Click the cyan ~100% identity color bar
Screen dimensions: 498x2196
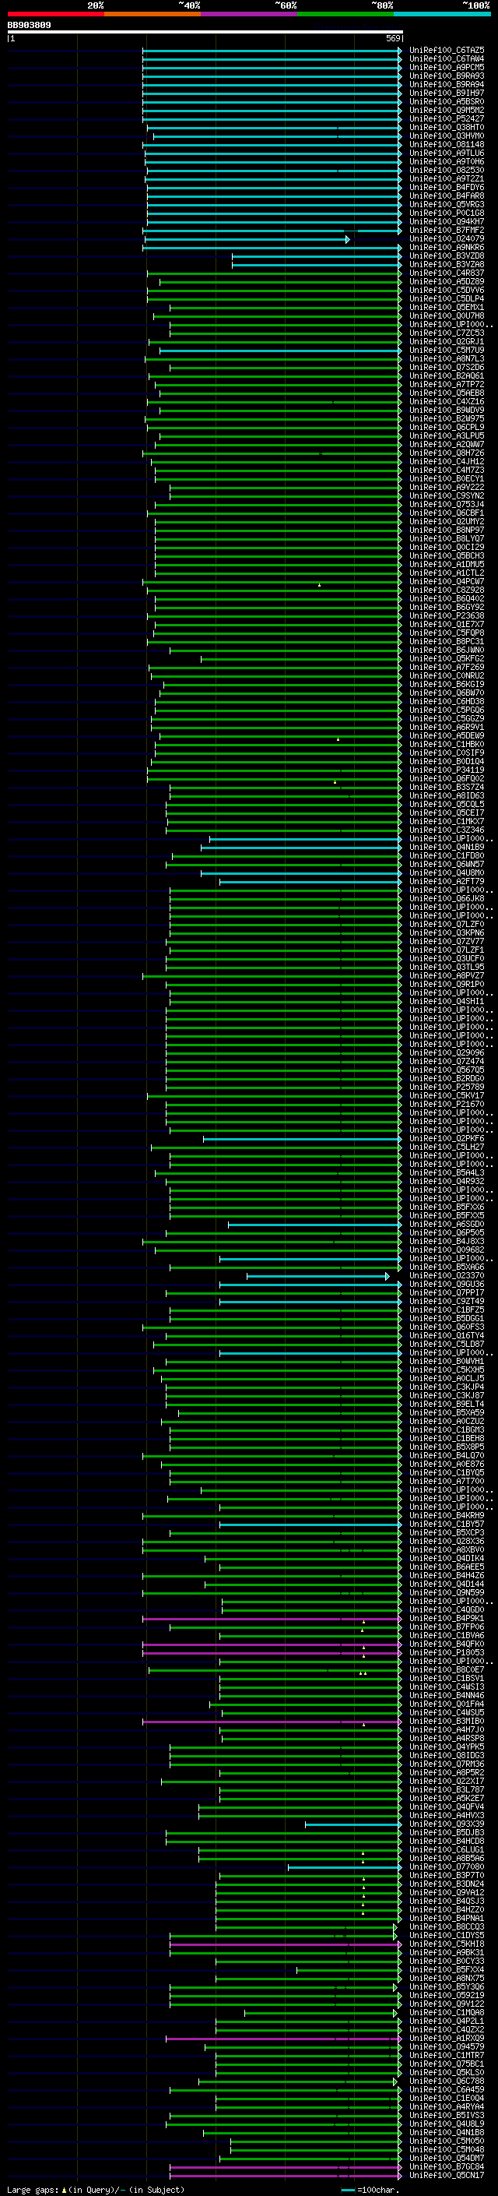(x=442, y=14)
